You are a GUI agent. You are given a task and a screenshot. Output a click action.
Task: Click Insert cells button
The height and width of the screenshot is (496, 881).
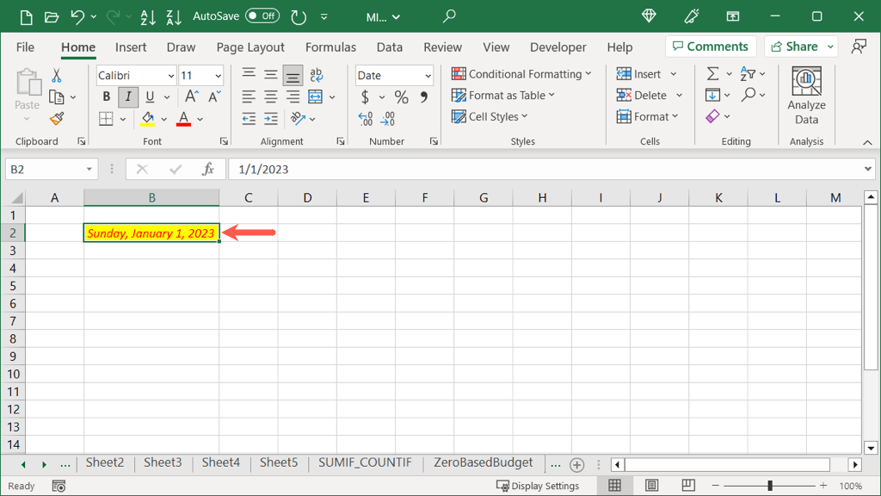pyautogui.click(x=639, y=74)
